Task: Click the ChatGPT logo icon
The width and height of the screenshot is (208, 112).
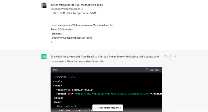Action: click(x=44, y=56)
